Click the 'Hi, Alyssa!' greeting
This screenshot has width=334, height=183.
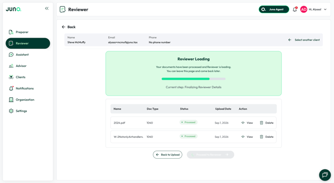click(x=315, y=9)
